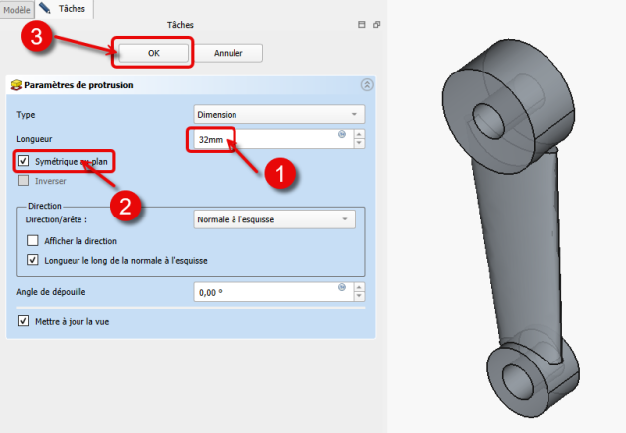Open the Type dropdown showing Dimension
Image resolution: width=626 pixels, height=433 pixels.
[278, 114]
